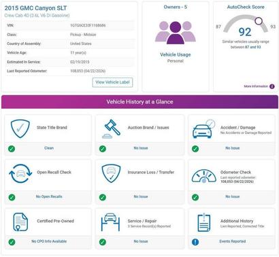Click the Service Record(s) Reported subtext
The width and height of the screenshot is (279, 257).
click(149, 226)
